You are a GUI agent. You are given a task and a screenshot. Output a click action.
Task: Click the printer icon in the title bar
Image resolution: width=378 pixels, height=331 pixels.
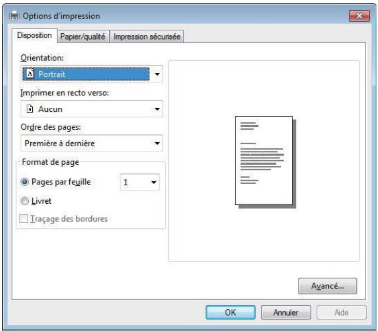coord(14,16)
